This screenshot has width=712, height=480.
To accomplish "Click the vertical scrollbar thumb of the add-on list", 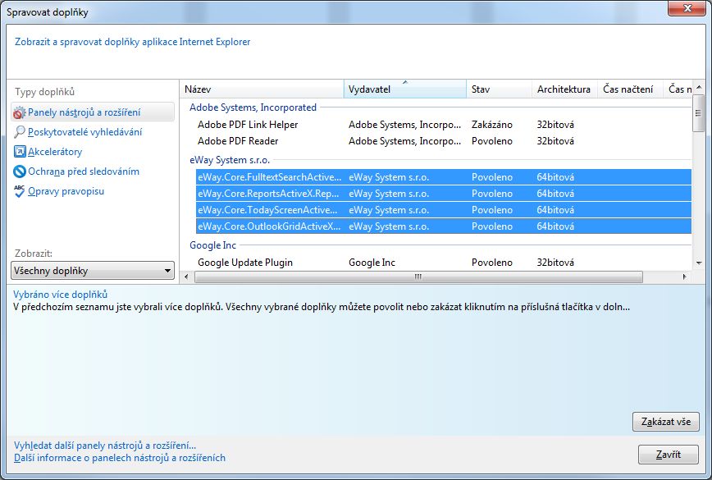I will click(698, 113).
